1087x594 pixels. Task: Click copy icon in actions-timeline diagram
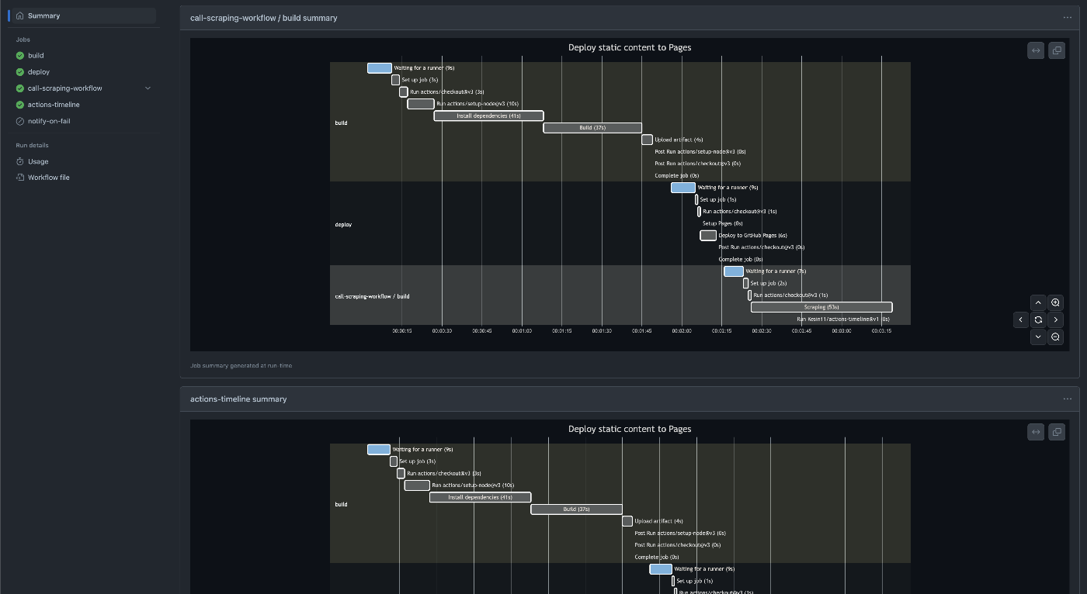pos(1057,432)
